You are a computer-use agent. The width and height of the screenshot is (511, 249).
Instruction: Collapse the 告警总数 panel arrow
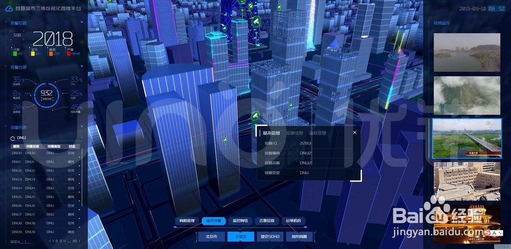point(81,22)
